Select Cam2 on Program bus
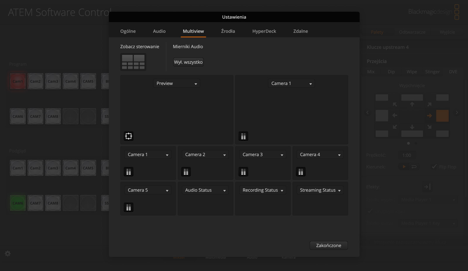The image size is (468, 271). pos(35,81)
